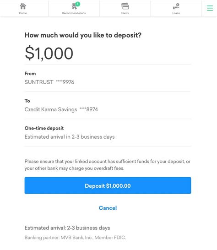Open the Loans hand-with-coin icon

pyautogui.click(x=176, y=6)
